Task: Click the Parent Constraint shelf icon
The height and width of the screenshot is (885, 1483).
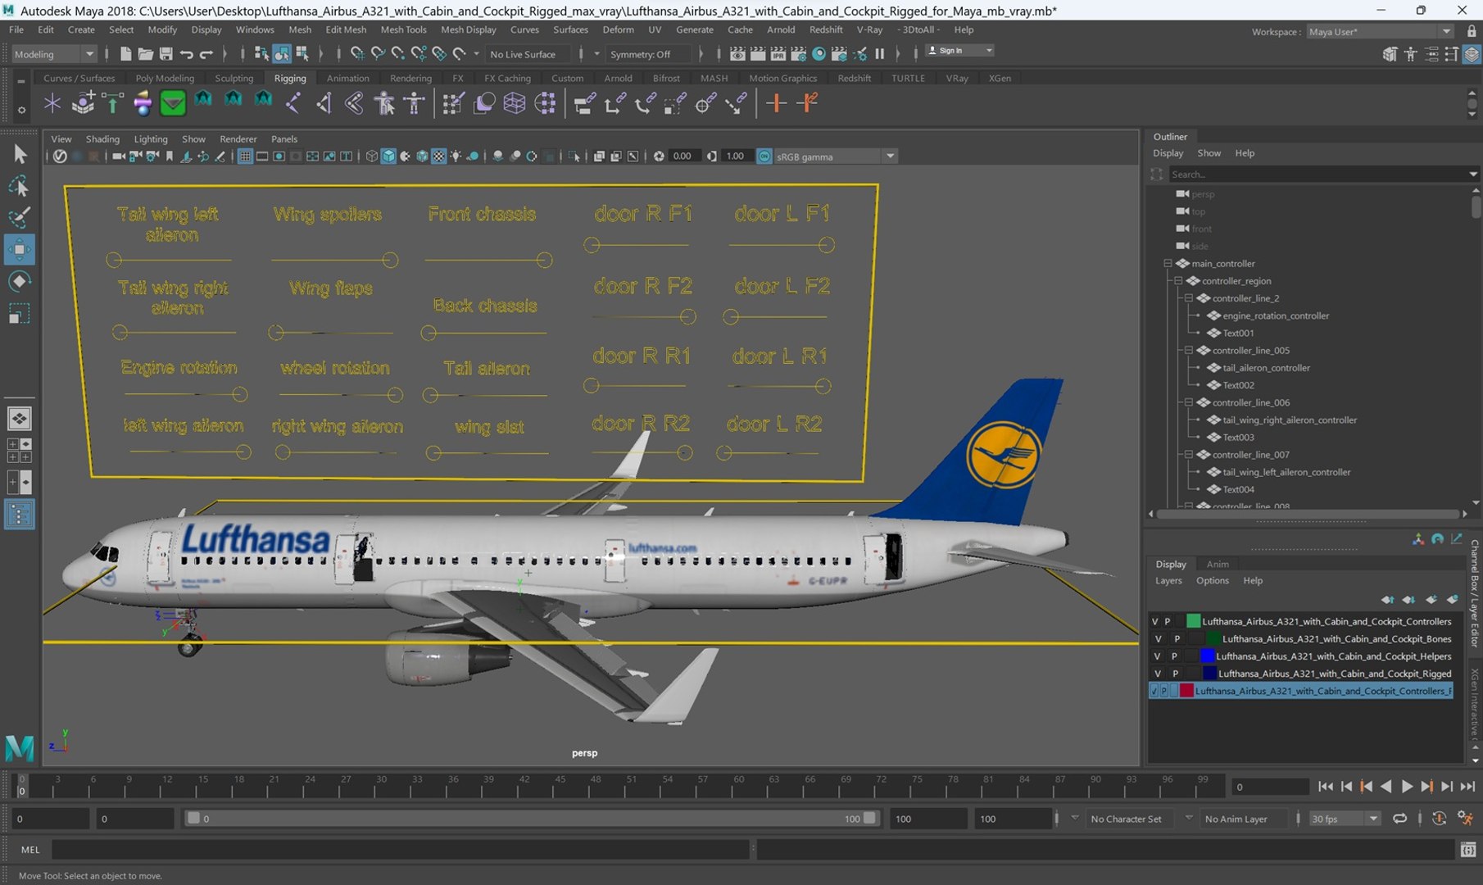Action: pos(584,103)
